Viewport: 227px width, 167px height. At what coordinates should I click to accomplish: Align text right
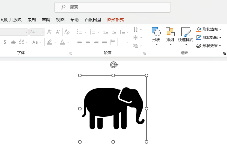click(x=96, y=42)
